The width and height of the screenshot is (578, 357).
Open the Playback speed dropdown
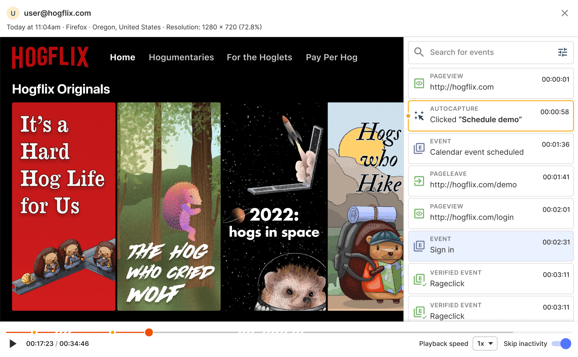click(x=485, y=344)
